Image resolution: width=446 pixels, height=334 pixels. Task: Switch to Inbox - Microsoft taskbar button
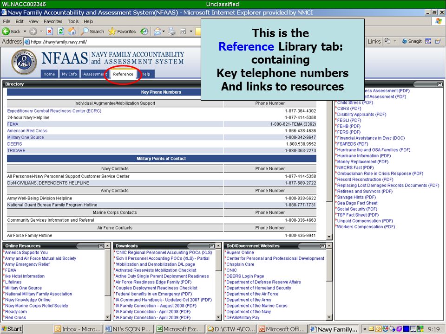pyautogui.click(x=78, y=329)
